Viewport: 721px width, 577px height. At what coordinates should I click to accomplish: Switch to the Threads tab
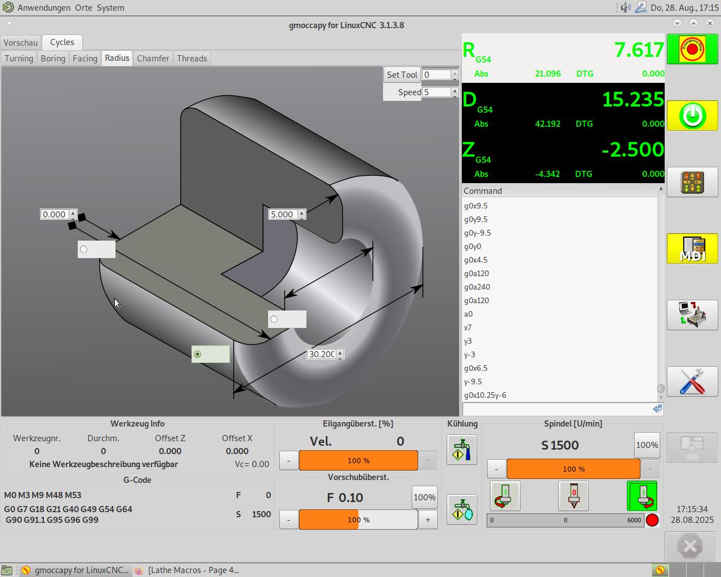pos(192,59)
